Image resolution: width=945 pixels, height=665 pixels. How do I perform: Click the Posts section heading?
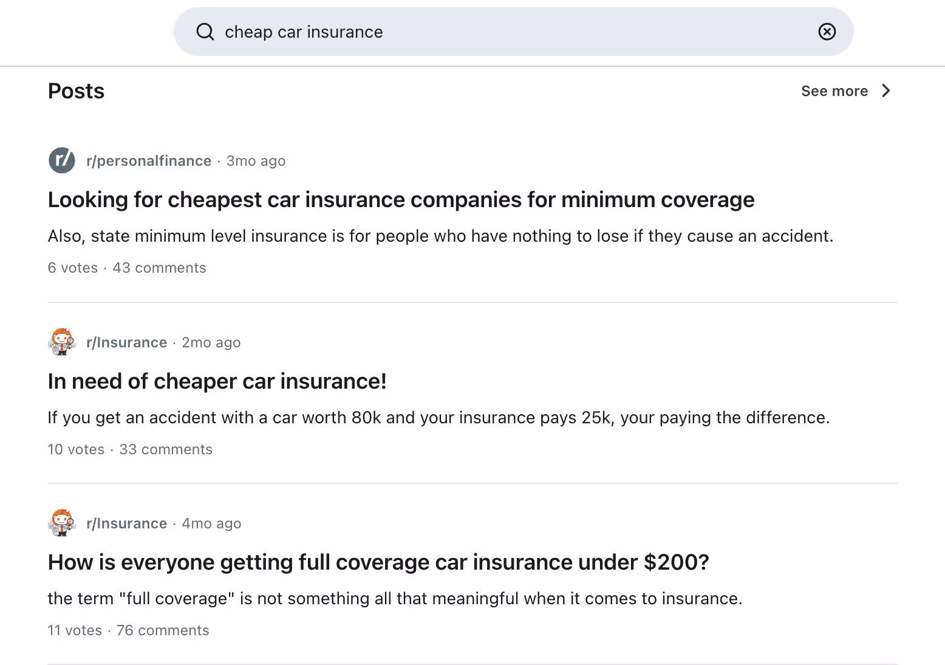tap(76, 90)
